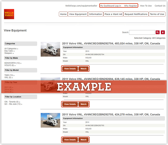Select All Categories filter

click(11, 49)
